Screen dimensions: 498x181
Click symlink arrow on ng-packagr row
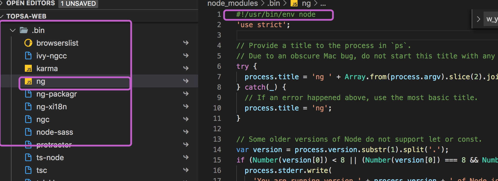click(186, 93)
